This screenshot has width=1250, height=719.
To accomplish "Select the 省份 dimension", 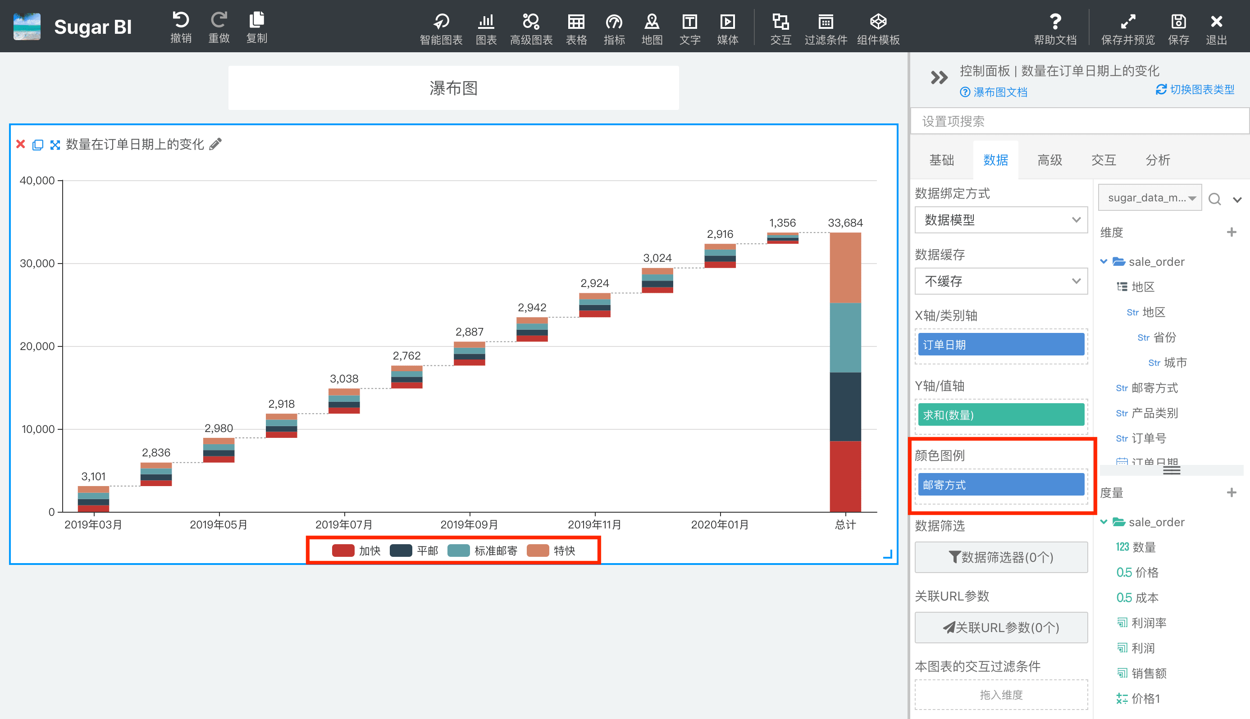I will coord(1157,337).
